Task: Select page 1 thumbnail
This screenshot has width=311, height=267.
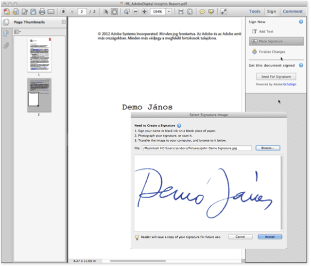Action: click(39, 55)
